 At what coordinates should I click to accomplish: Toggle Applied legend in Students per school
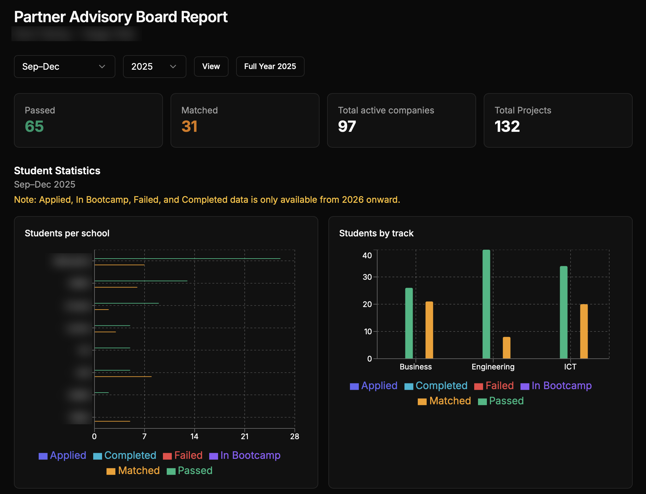click(62, 455)
